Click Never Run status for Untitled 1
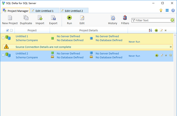177x116 pixels. [134, 42]
